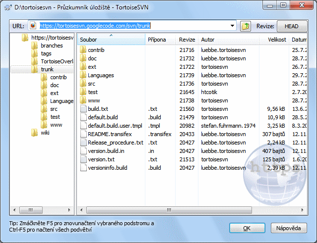Click the src folder icon in file list
This screenshot has width=317, height=243.
(x=83, y=84)
